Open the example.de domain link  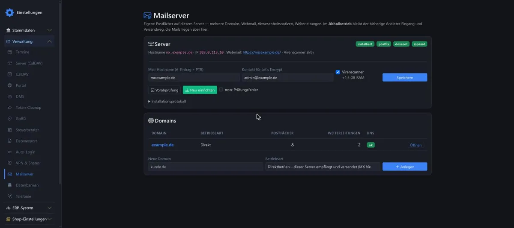coord(162,145)
